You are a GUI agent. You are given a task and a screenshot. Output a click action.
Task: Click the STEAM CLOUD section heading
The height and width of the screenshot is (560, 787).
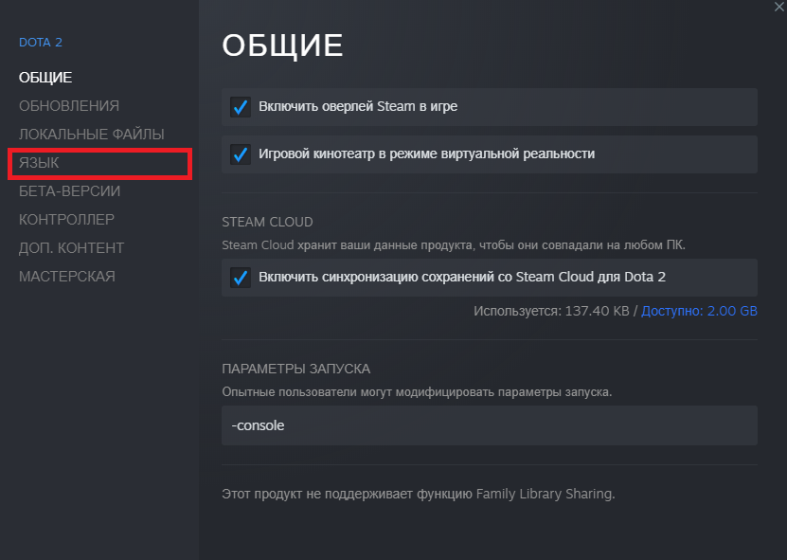click(x=267, y=222)
